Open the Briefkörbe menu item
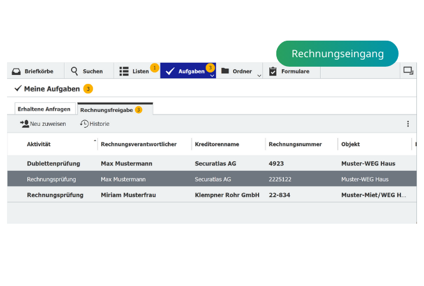The height and width of the screenshot is (286, 424). pyautogui.click(x=36, y=71)
